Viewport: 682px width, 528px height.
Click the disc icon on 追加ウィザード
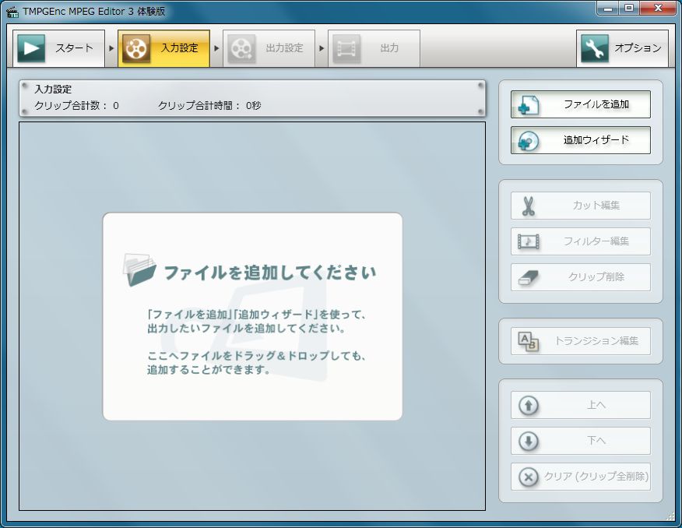pos(529,141)
